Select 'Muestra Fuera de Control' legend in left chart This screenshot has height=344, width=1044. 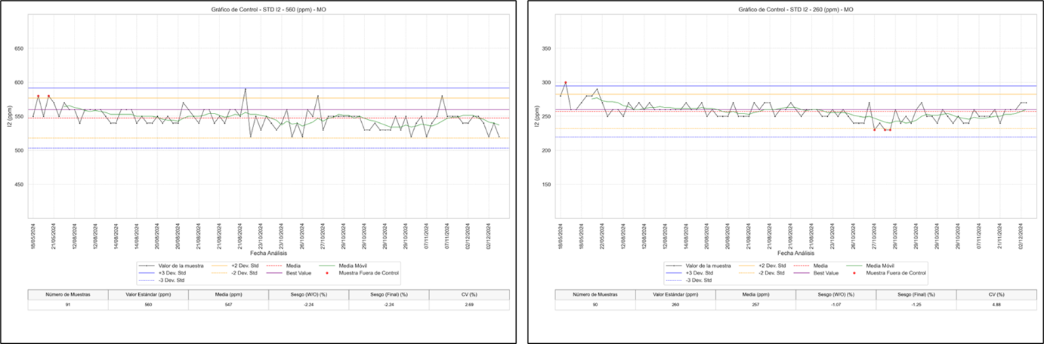(369, 273)
